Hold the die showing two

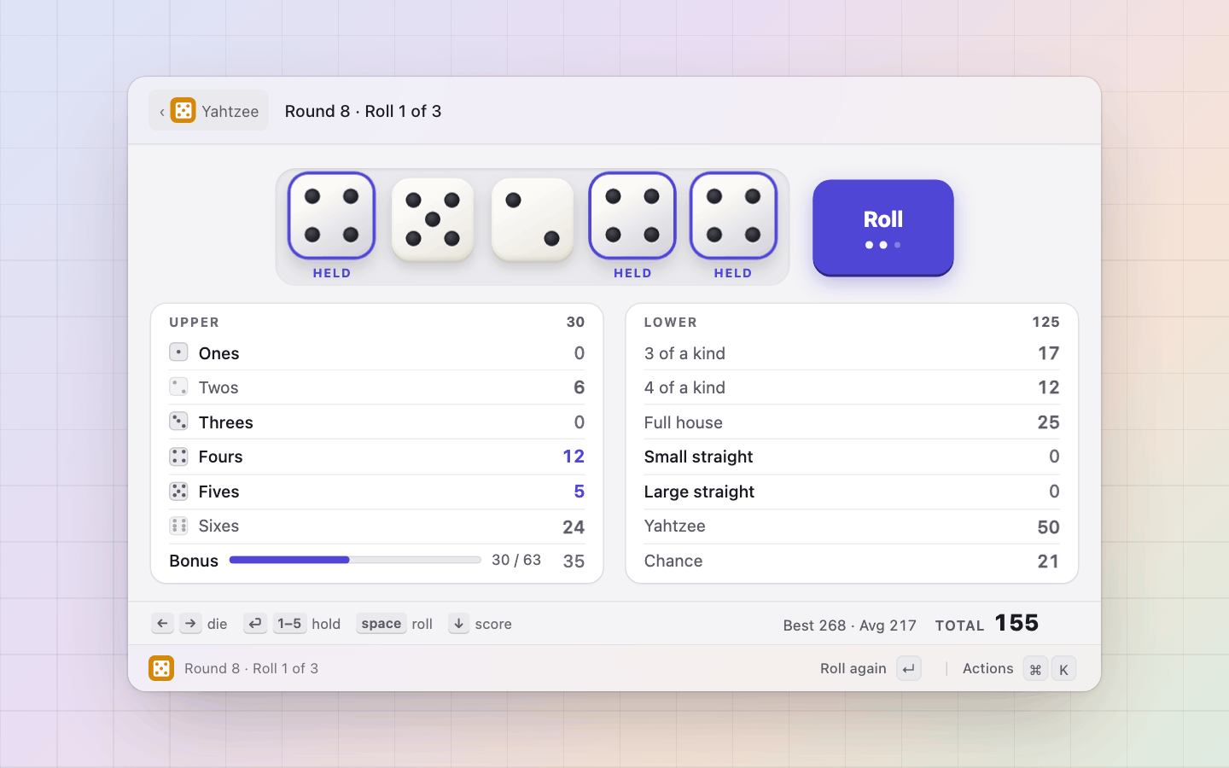pyautogui.click(x=533, y=219)
